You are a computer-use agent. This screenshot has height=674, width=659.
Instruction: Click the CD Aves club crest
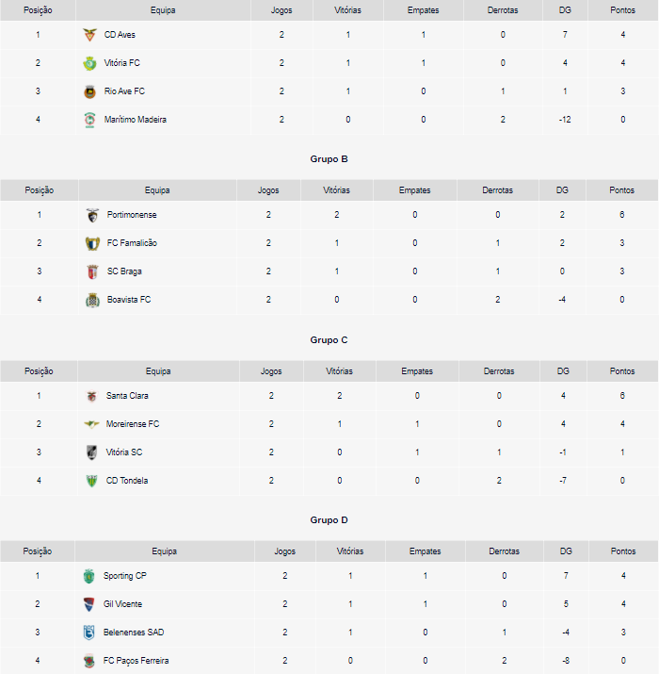click(89, 35)
